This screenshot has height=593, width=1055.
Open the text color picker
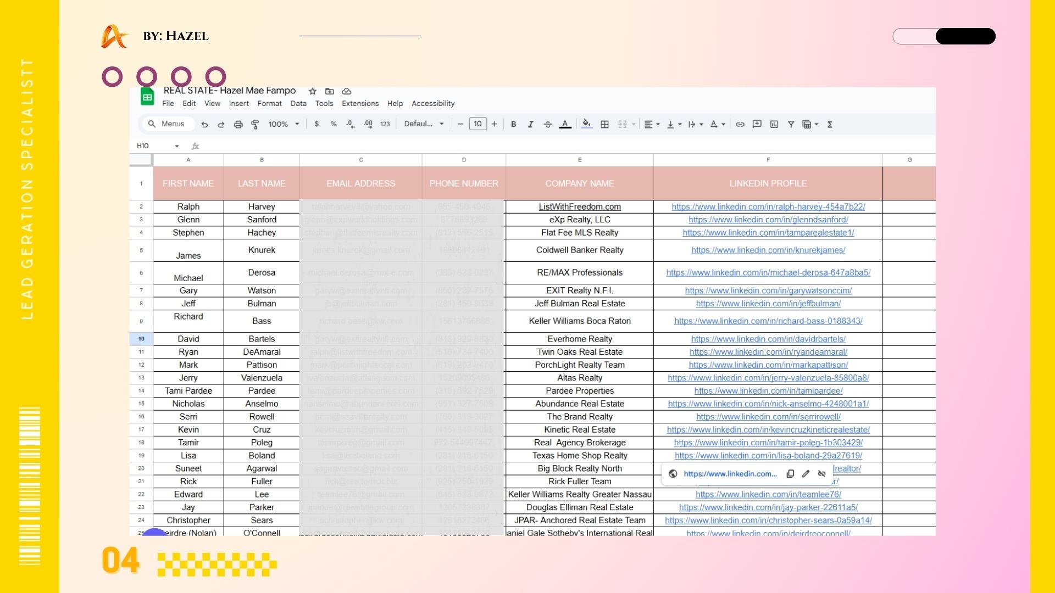565,124
